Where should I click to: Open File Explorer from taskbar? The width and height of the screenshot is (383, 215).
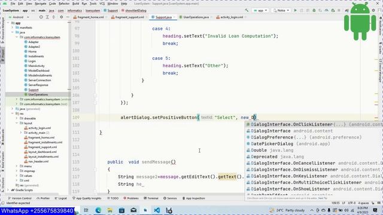110,210
